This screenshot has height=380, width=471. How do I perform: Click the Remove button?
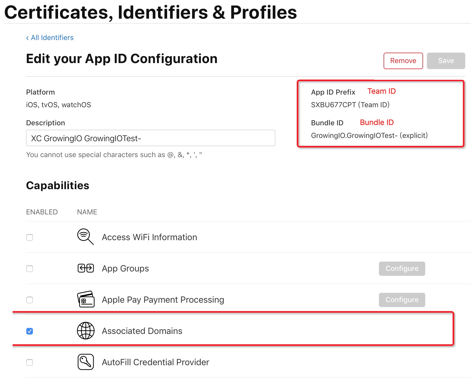click(403, 61)
